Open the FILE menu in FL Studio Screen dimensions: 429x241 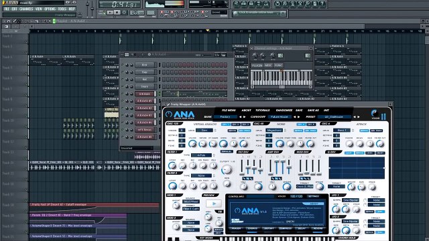click(7, 9)
